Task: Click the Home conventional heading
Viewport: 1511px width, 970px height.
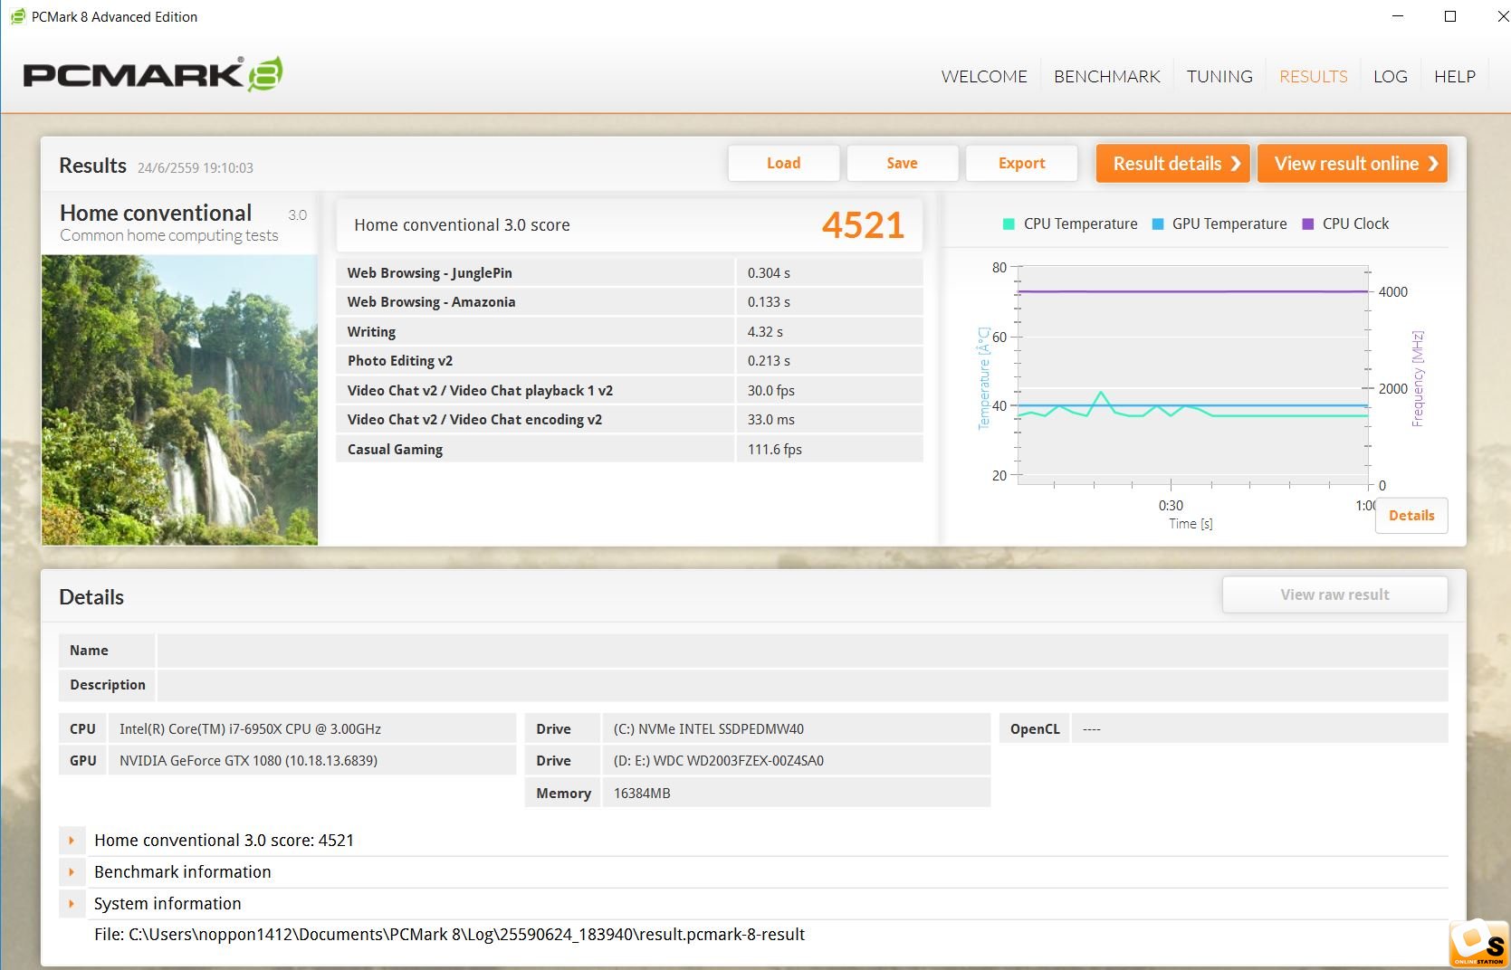Action: coord(156,213)
